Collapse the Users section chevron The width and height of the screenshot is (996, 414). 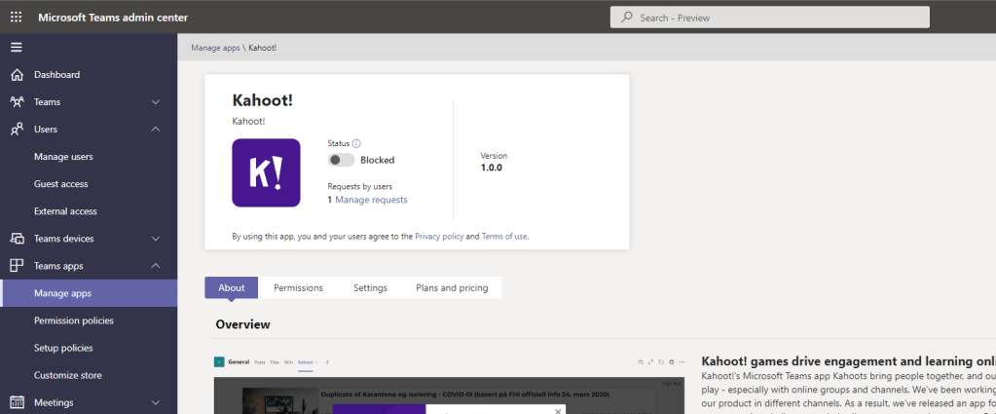tap(156, 130)
